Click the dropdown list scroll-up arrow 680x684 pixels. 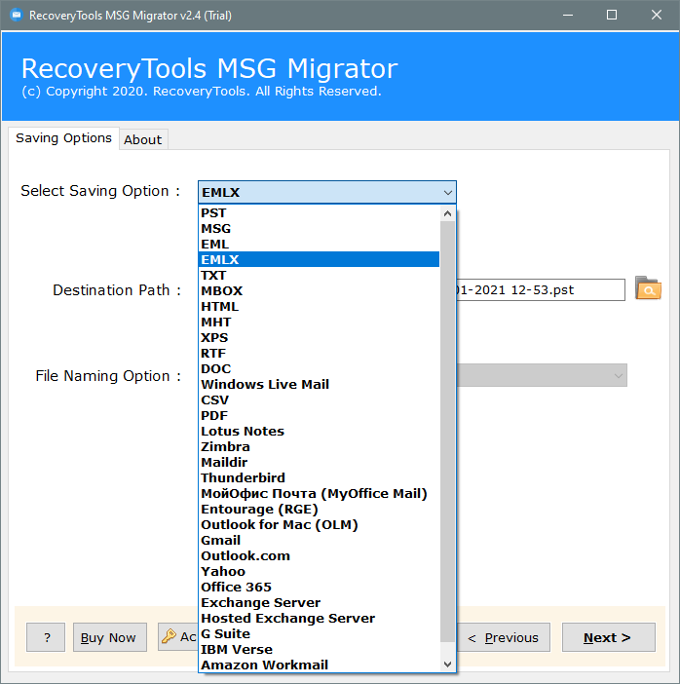coord(447,213)
